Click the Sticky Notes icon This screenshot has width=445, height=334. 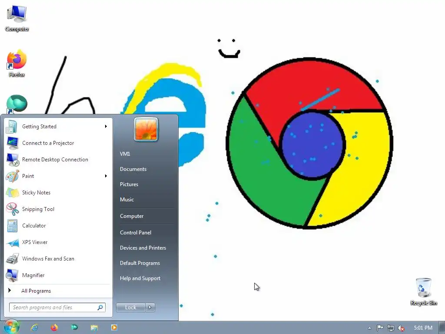(12, 193)
